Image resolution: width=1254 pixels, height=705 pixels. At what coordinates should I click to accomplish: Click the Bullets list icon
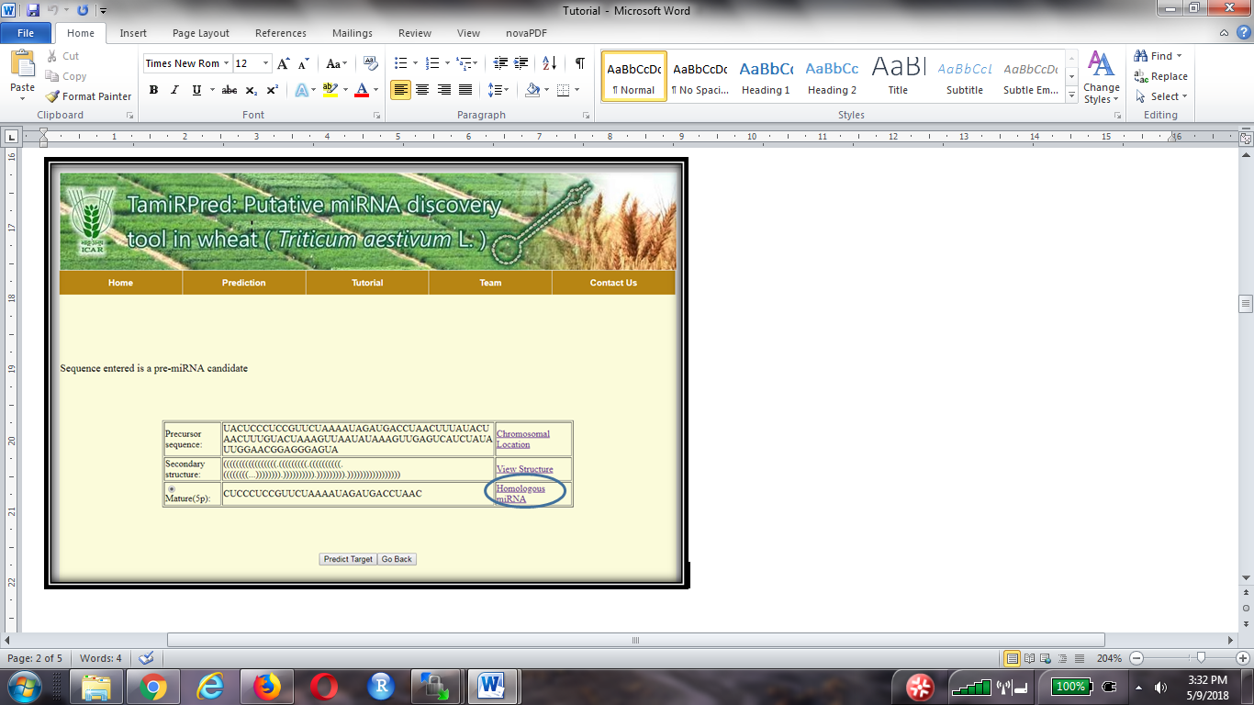tap(400, 63)
